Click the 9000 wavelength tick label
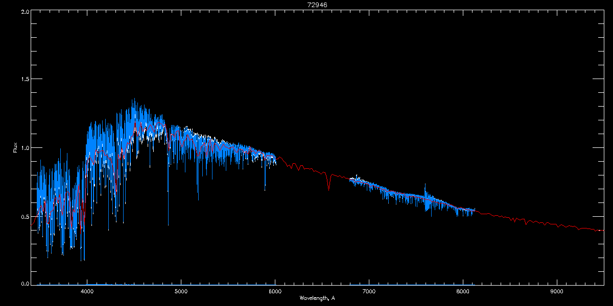 pyautogui.click(x=557, y=292)
